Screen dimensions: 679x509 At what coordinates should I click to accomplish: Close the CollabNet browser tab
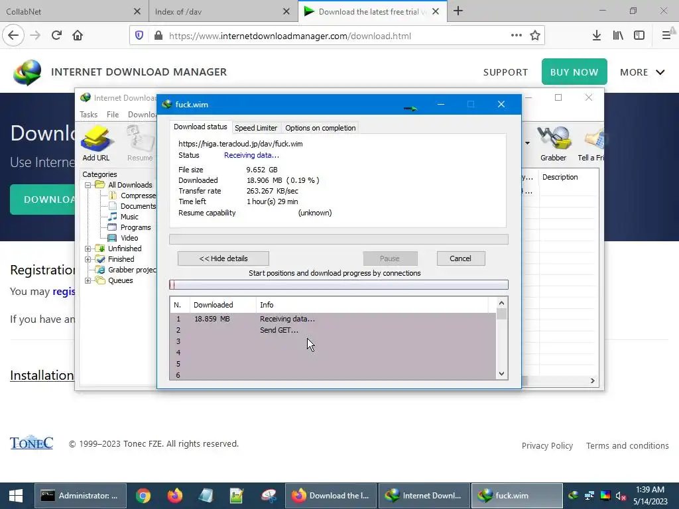(x=137, y=11)
